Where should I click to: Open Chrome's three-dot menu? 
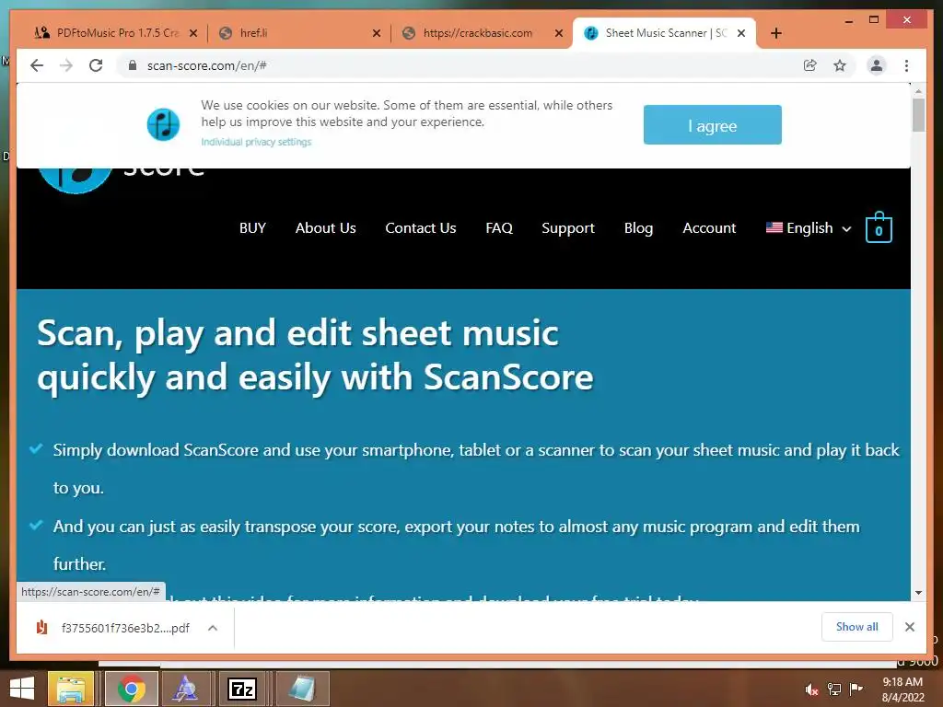[906, 65]
